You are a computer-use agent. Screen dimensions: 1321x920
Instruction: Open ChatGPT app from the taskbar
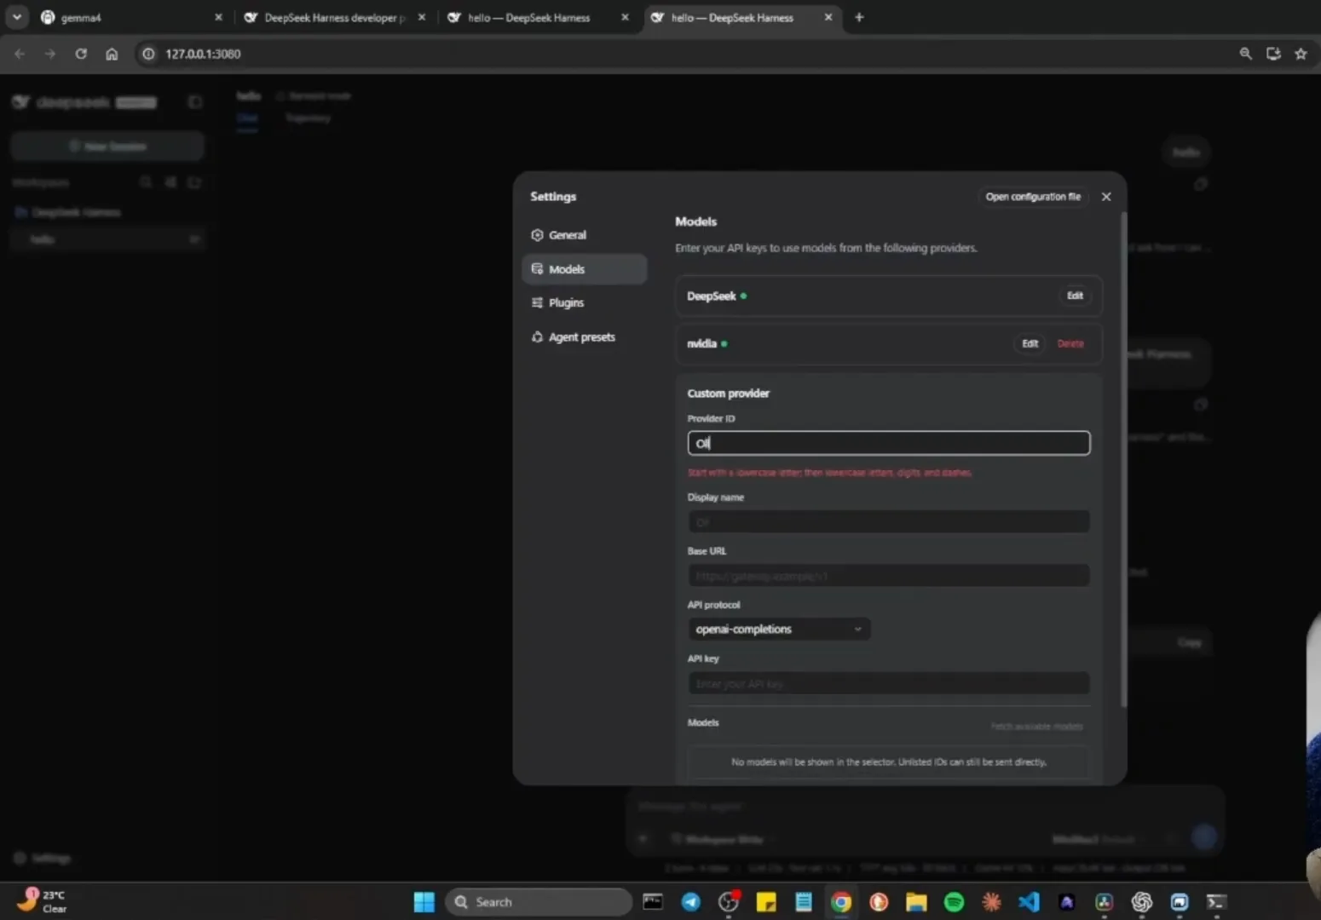1141,902
